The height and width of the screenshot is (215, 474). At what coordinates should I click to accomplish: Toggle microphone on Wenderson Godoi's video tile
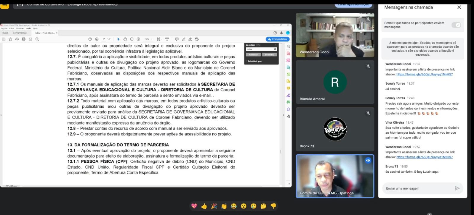(x=368, y=19)
